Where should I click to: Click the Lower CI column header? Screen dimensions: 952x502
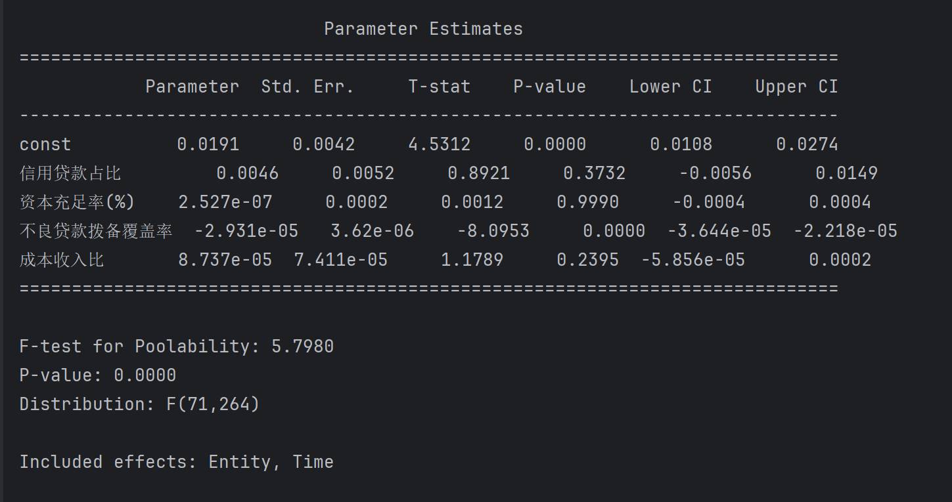coord(670,87)
